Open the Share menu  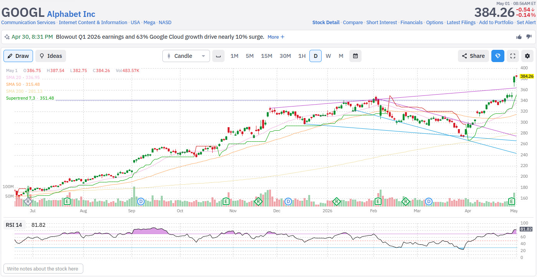[x=473, y=56]
